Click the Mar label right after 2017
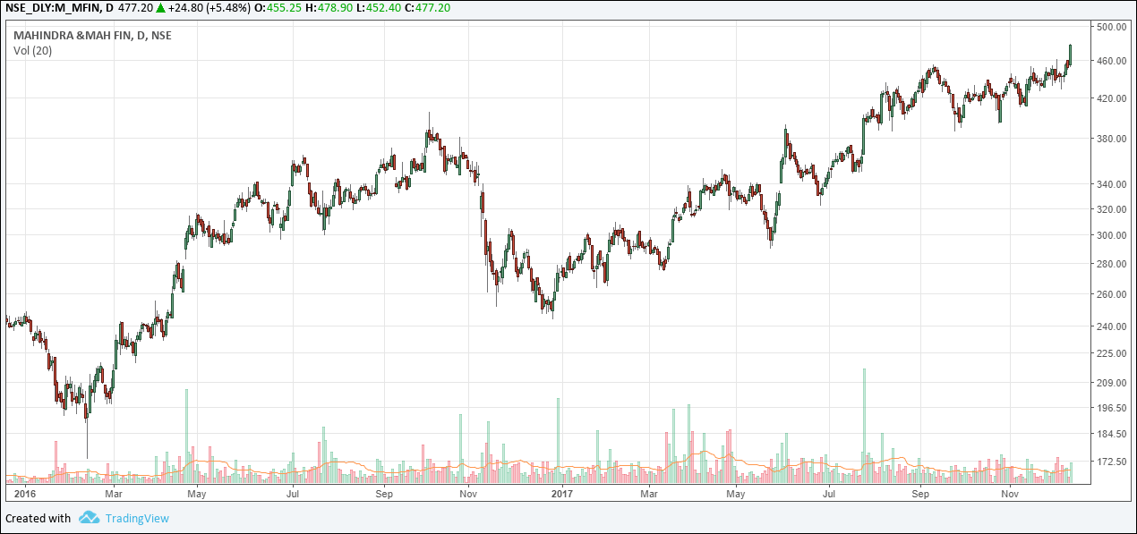Screen dimensions: 1137x534 click(649, 493)
